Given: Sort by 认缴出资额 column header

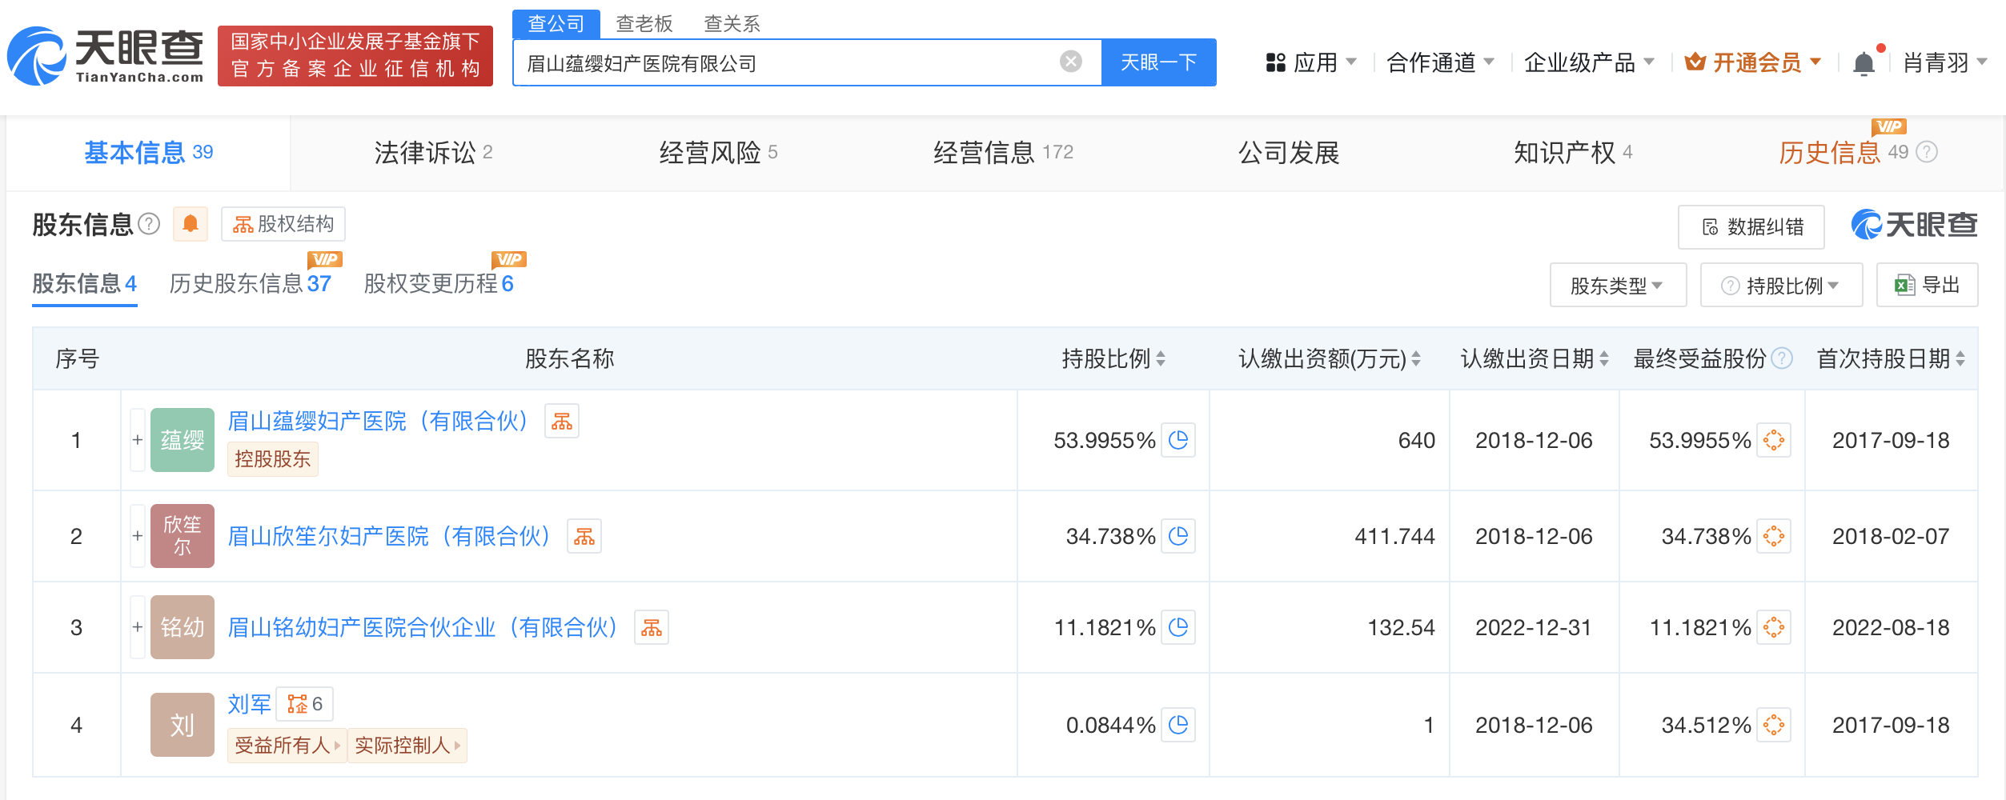Looking at the screenshot, I should click(1329, 359).
